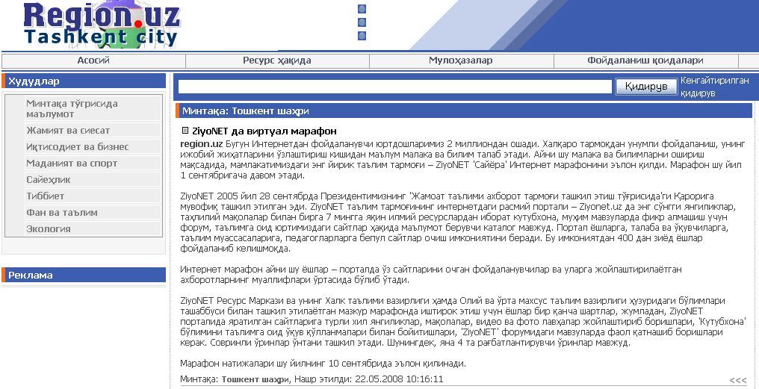Click the bottom blue square header icon
Viewport: 759px width, 389px height.
(362, 36)
